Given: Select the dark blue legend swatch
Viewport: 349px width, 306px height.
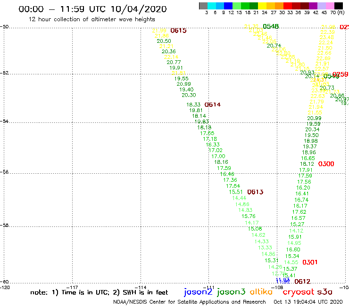Looking at the screenshot, I should tap(228, 6).
